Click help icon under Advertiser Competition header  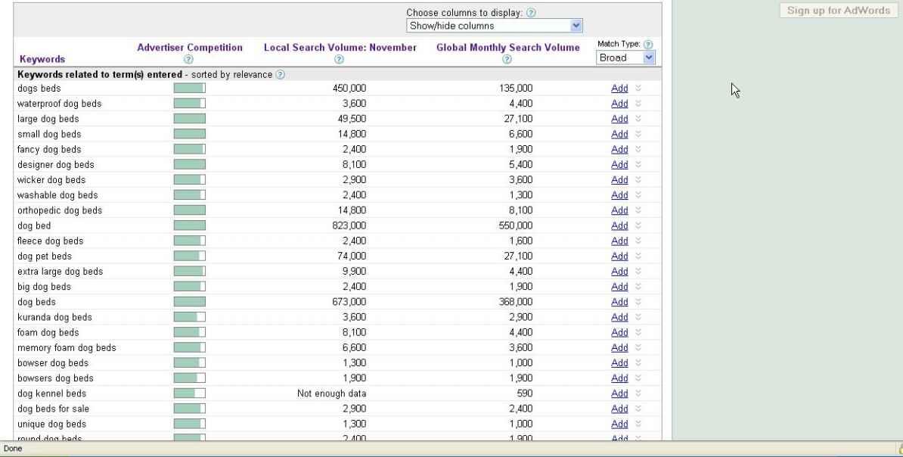(x=190, y=59)
